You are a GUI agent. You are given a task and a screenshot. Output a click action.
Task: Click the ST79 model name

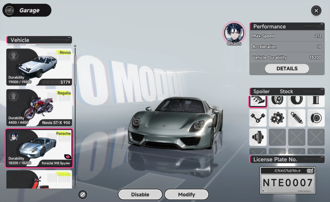pos(65,82)
